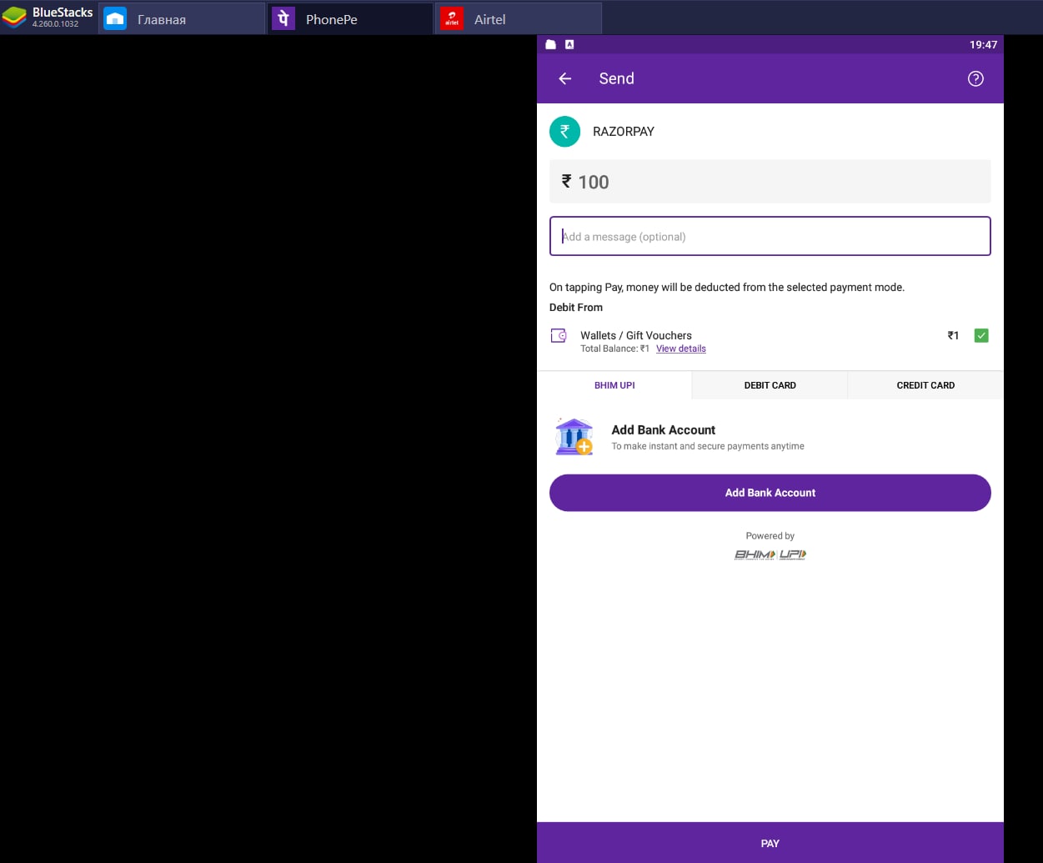Switch to the DEBIT CARD tab

770,385
